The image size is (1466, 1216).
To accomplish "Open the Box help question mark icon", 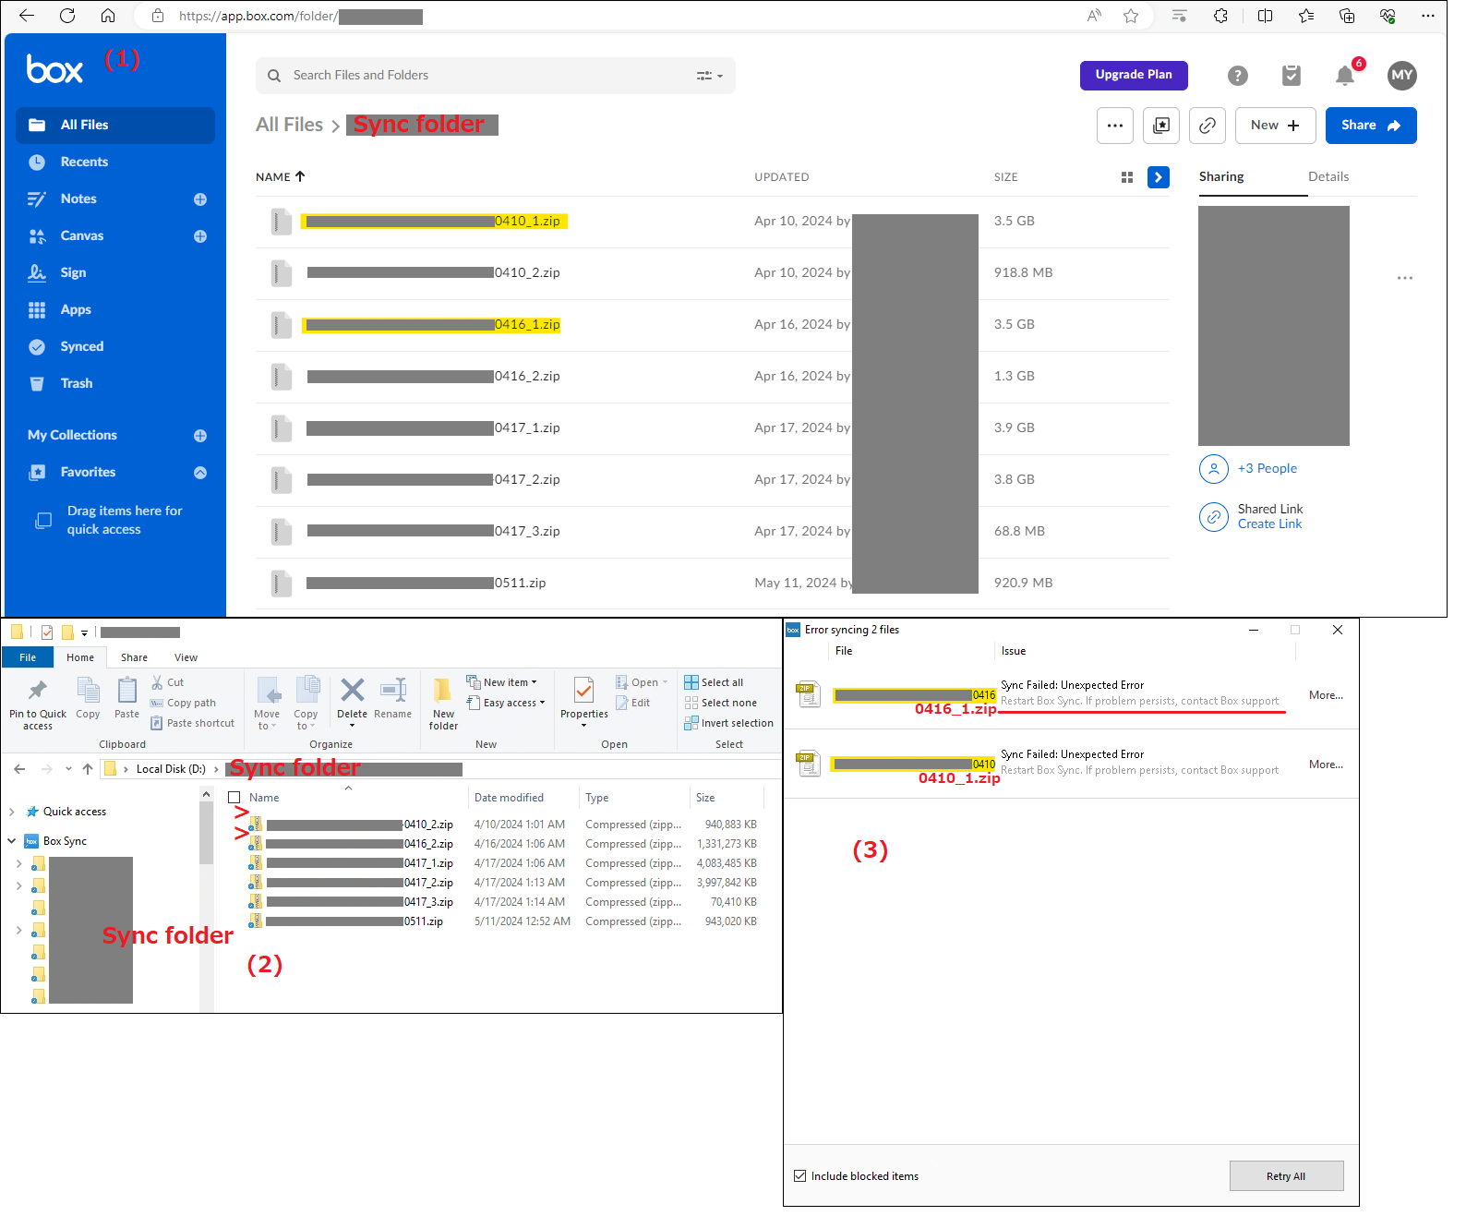I will tap(1237, 76).
